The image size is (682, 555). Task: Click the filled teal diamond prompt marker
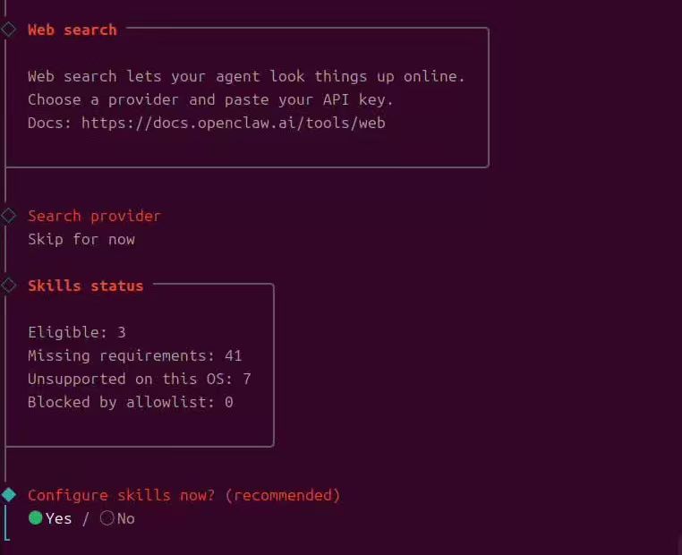click(9, 495)
